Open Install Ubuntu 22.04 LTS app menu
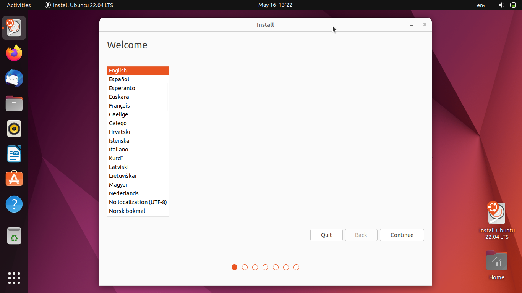Screen dimensions: 522x293 (79, 5)
